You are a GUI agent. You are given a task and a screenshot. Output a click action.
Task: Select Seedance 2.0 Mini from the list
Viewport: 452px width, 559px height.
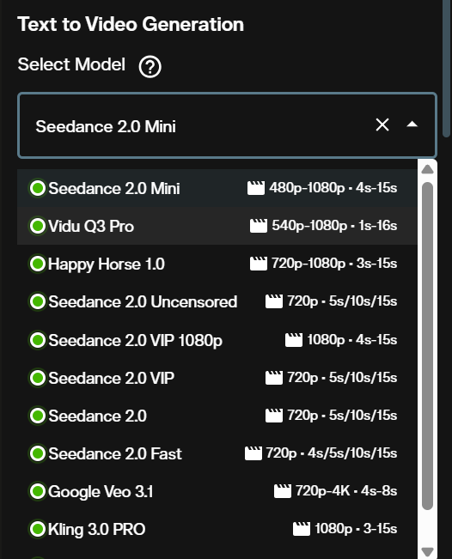coord(217,188)
